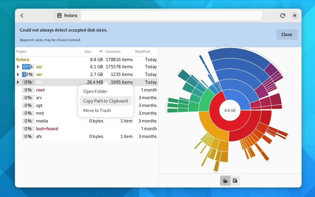Click the fedora disk icon in path bar
The image size is (315, 197).
[x=59, y=15]
